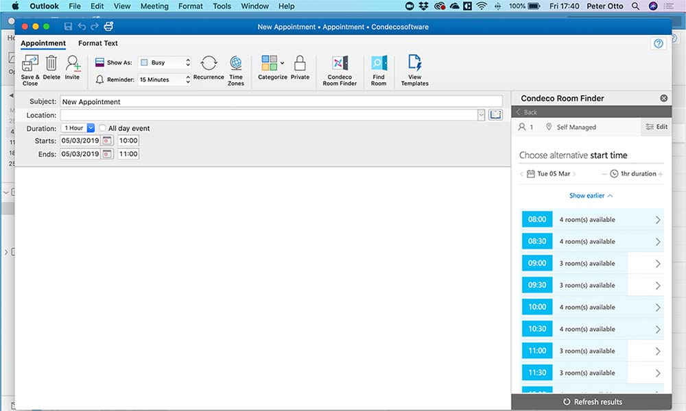
Task: Expand Show earlier time slots
Action: pyautogui.click(x=591, y=196)
